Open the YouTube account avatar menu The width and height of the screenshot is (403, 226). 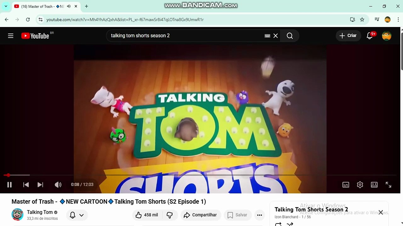tap(387, 36)
